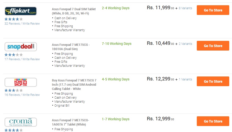Viewport: 232px width, 132px height.
Task: Click HomeShop18's star rating
Action: [14, 90]
